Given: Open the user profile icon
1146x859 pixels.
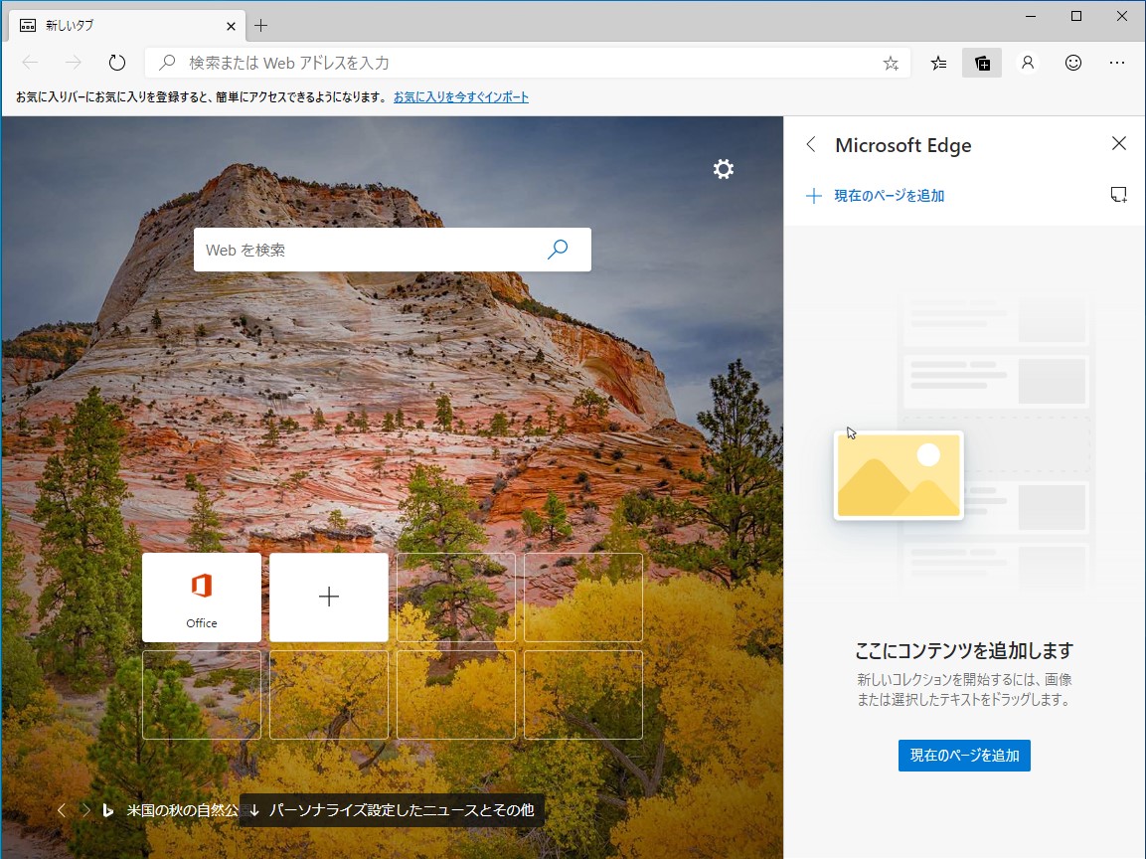Looking at the screenshot, I should tap(1028, 62).
